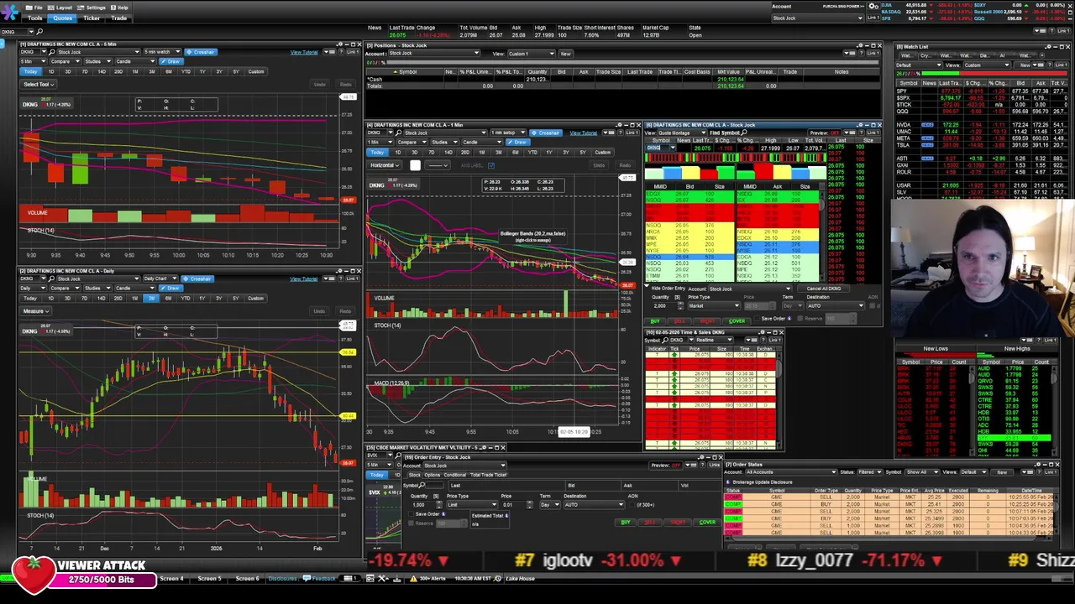Switch to the Trade tab
The image size is (1075, 604).
(118, 18)
